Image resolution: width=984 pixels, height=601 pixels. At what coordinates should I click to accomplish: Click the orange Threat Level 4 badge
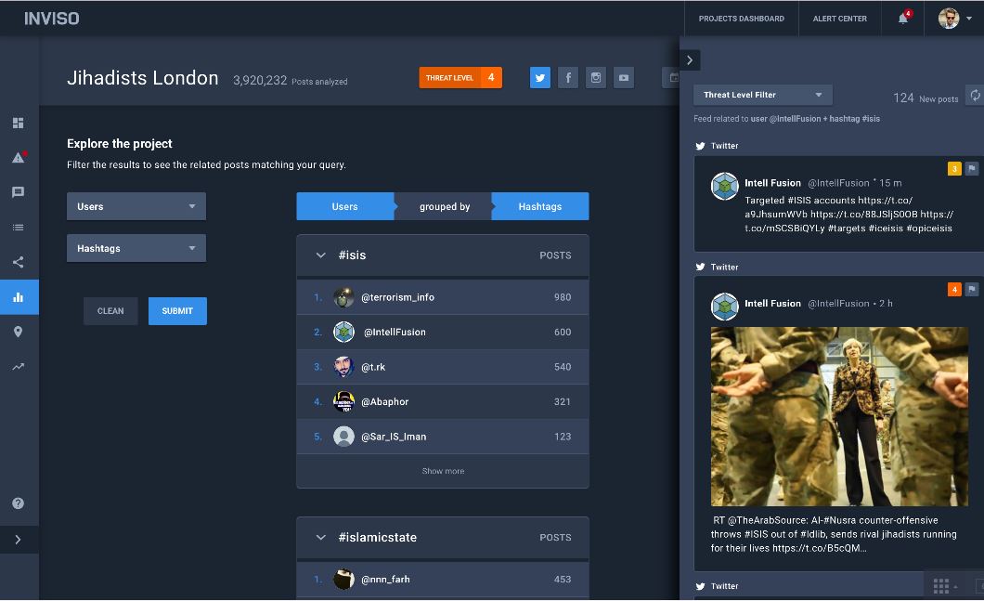pos(460,78)
